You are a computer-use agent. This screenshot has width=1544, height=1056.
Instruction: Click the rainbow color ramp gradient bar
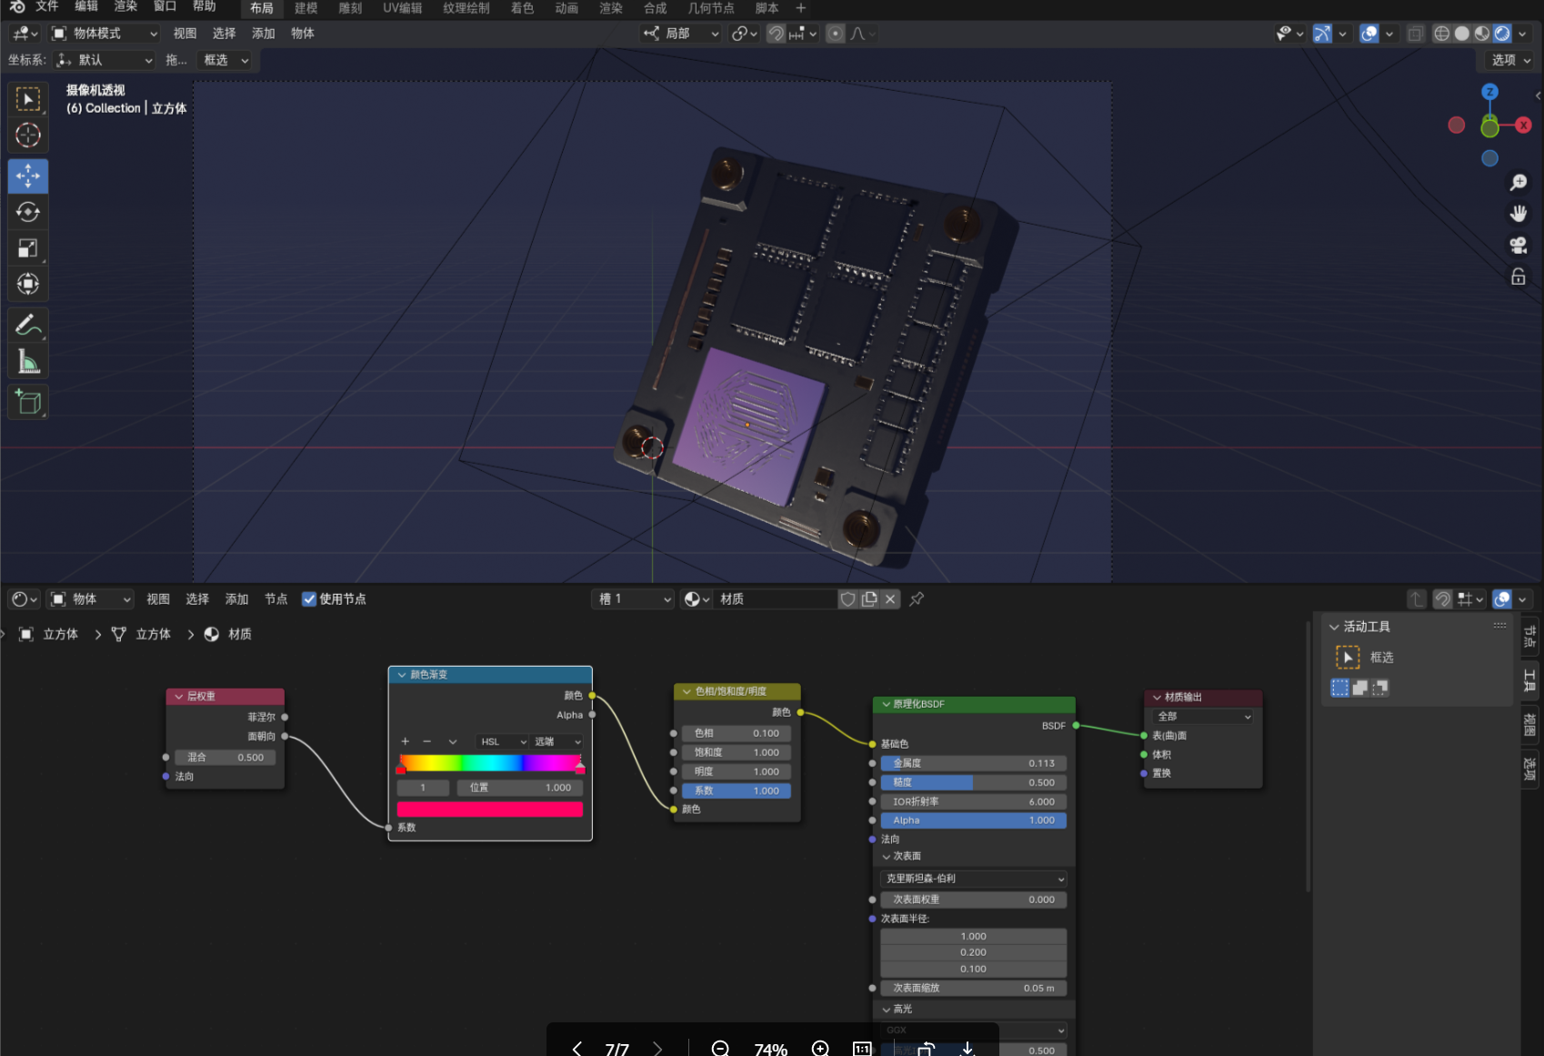(x=490, y=762)
